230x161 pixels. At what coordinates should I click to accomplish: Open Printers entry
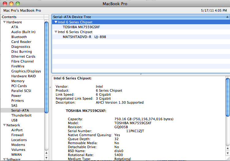[17, 101]
